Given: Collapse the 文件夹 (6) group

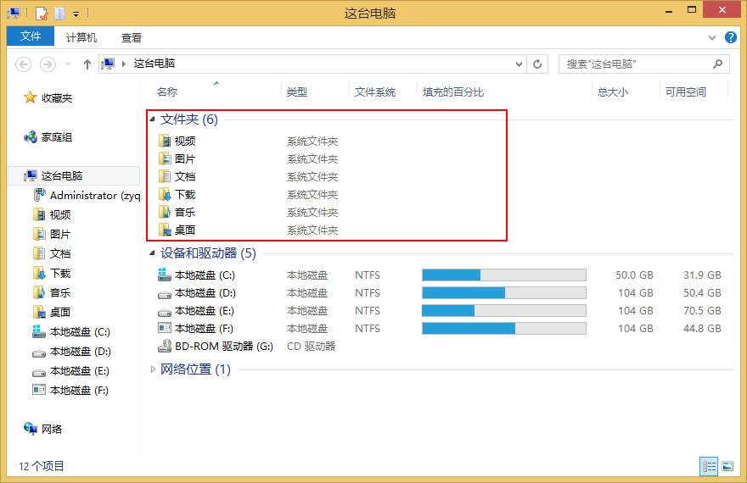Looking at the screenshot, I should point(153,119).
